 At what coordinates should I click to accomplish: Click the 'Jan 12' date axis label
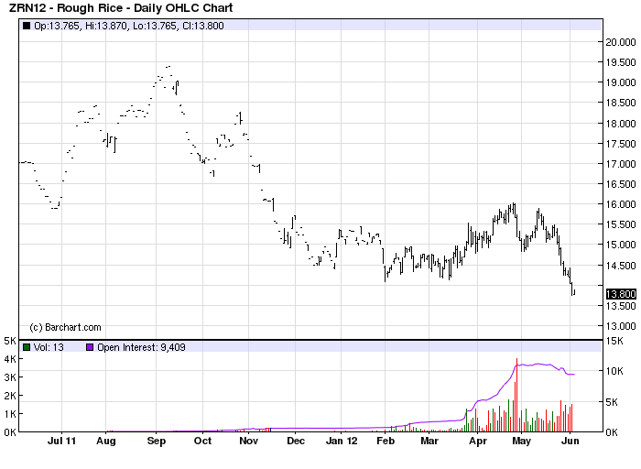[x=342, y=441]
